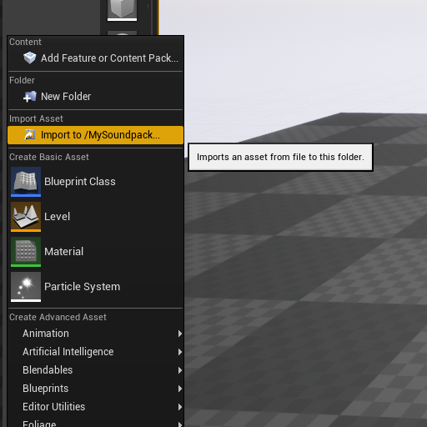This screenshot has height=427, width=427.
Task: Select the Blueprint Class icon
Action: (26, 182)
